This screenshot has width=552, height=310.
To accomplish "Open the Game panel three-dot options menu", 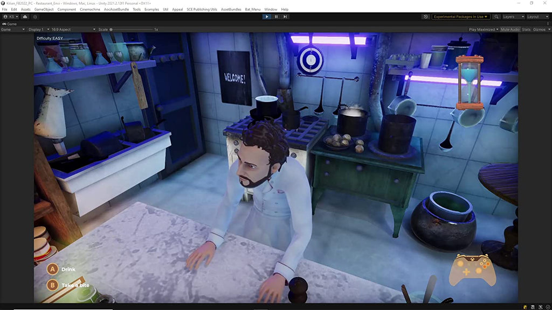I will pyautogui.click(x=548, y=24).
